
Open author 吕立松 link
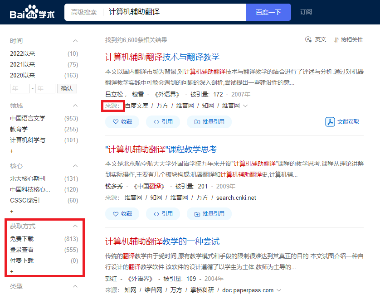pos(114,94)
